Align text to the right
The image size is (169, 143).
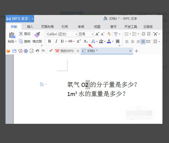tap(138, 42)
